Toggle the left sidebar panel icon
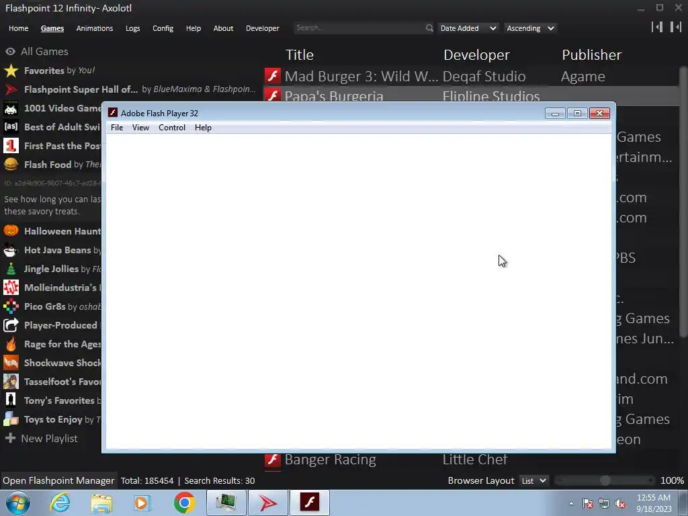The image size is (688, 516). point(657,27)
